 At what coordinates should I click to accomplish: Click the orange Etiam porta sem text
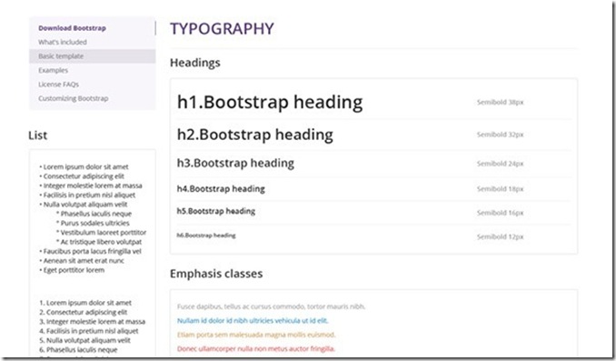click(256, 335)
